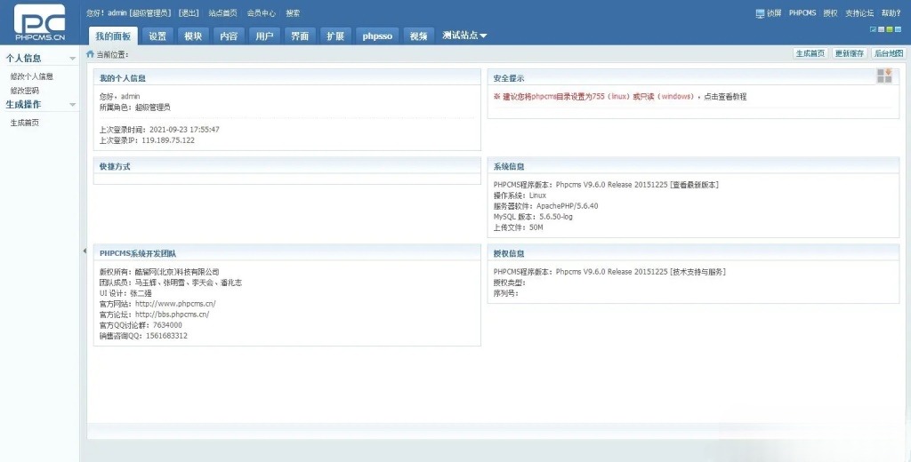This screenshot has height=462, width=911.
Task: Click the 更新缓存 button
Action: pos(850,53)
